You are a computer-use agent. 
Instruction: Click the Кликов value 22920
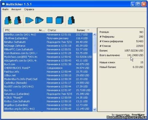[140, 46]
